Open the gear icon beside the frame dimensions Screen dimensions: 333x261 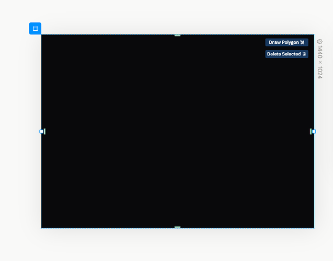point(320,41)
